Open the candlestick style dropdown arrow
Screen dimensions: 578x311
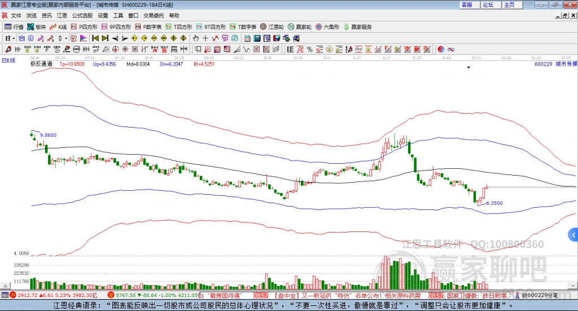click(x=66, y=38)
